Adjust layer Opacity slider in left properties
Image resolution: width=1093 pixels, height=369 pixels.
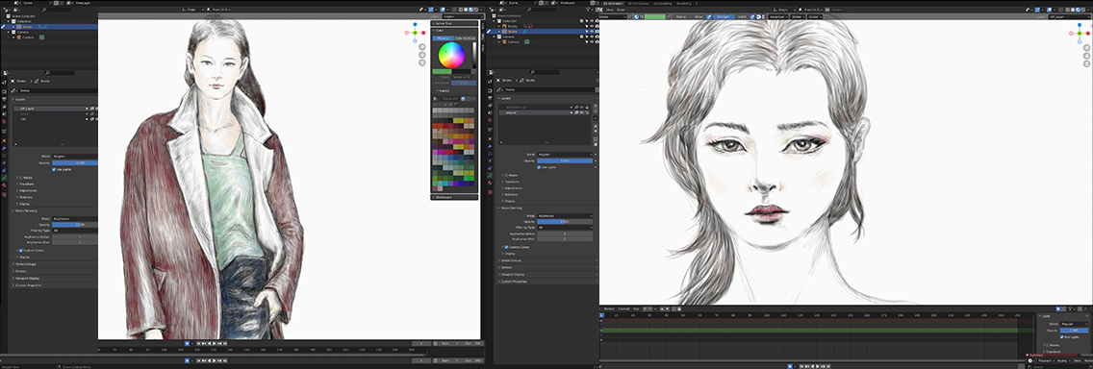75,162
